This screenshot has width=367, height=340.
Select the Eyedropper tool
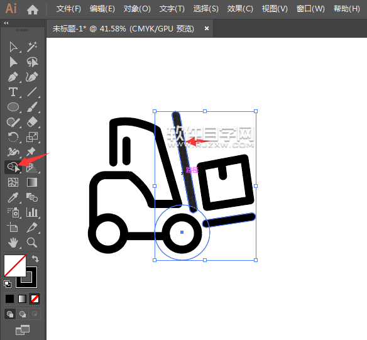pos(13,197)
